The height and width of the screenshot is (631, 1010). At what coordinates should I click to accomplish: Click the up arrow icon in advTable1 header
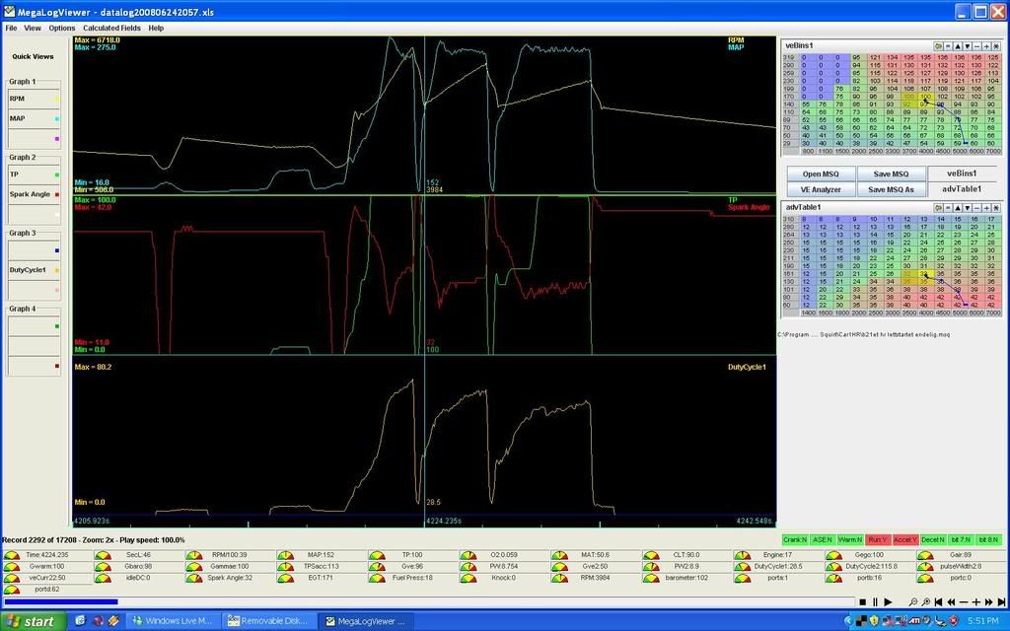pyautogui.click(x=958, y=207)
